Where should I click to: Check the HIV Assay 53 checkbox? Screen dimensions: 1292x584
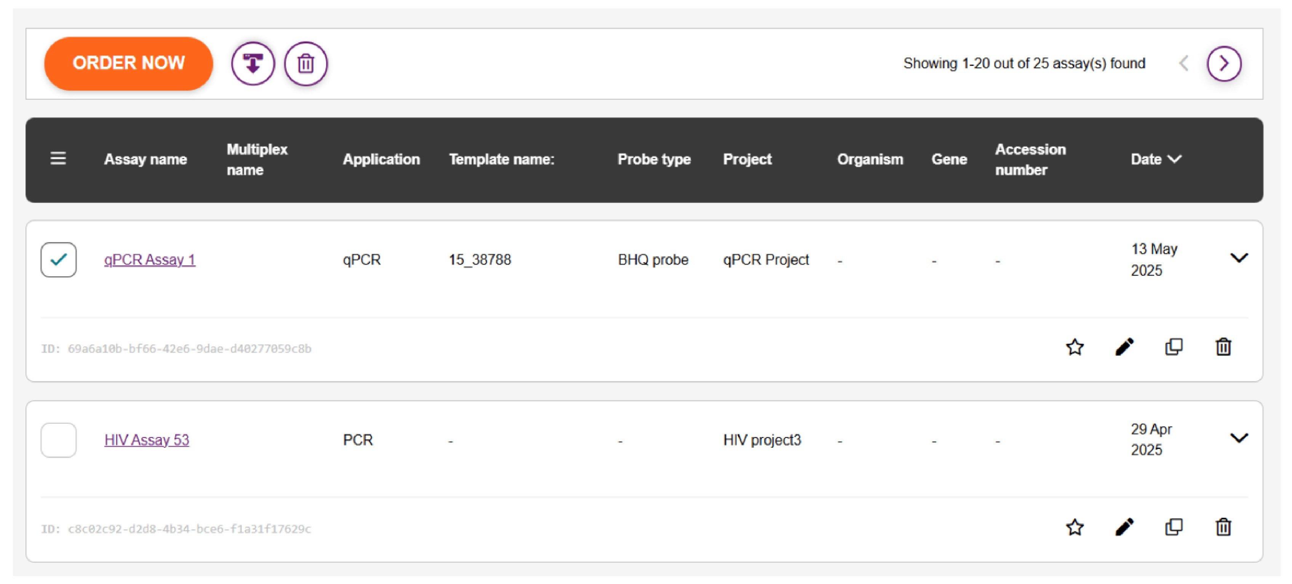point(59,440)
